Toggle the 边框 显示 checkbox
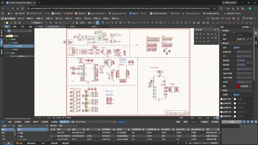This screenshot has height=145, width=258. (235, 48)
